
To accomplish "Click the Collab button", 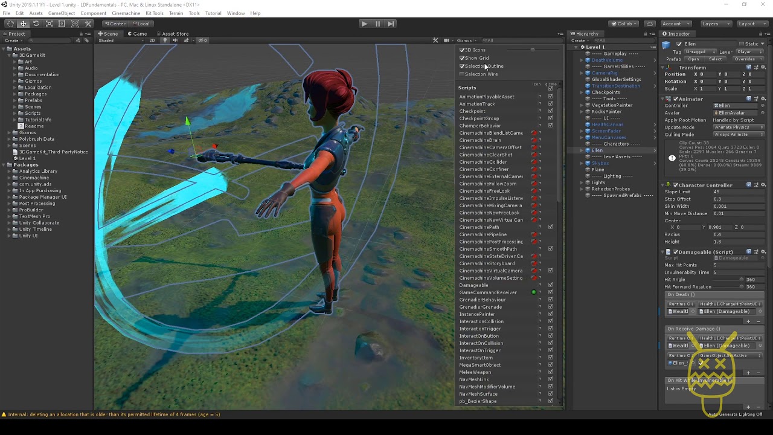I will coord(624,24).
